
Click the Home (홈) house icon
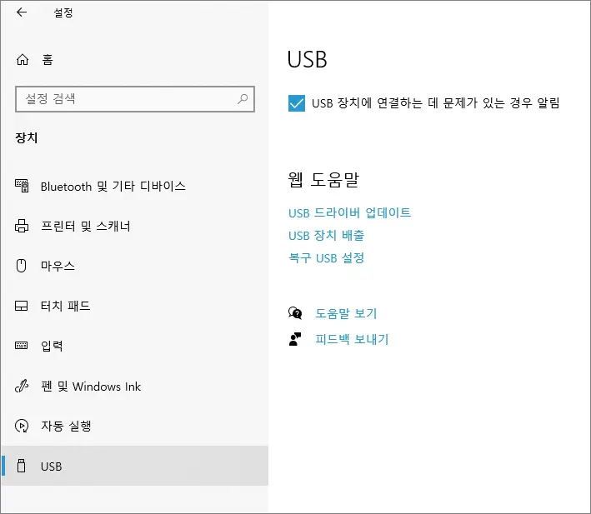pos(23,60)
